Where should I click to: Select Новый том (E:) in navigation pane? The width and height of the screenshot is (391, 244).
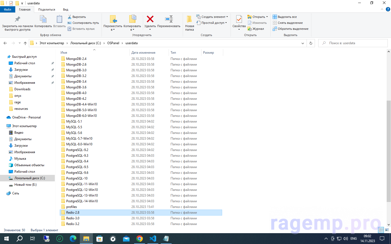click(25, 185)
